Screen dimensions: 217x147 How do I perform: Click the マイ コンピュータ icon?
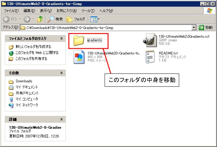point(11,99)
